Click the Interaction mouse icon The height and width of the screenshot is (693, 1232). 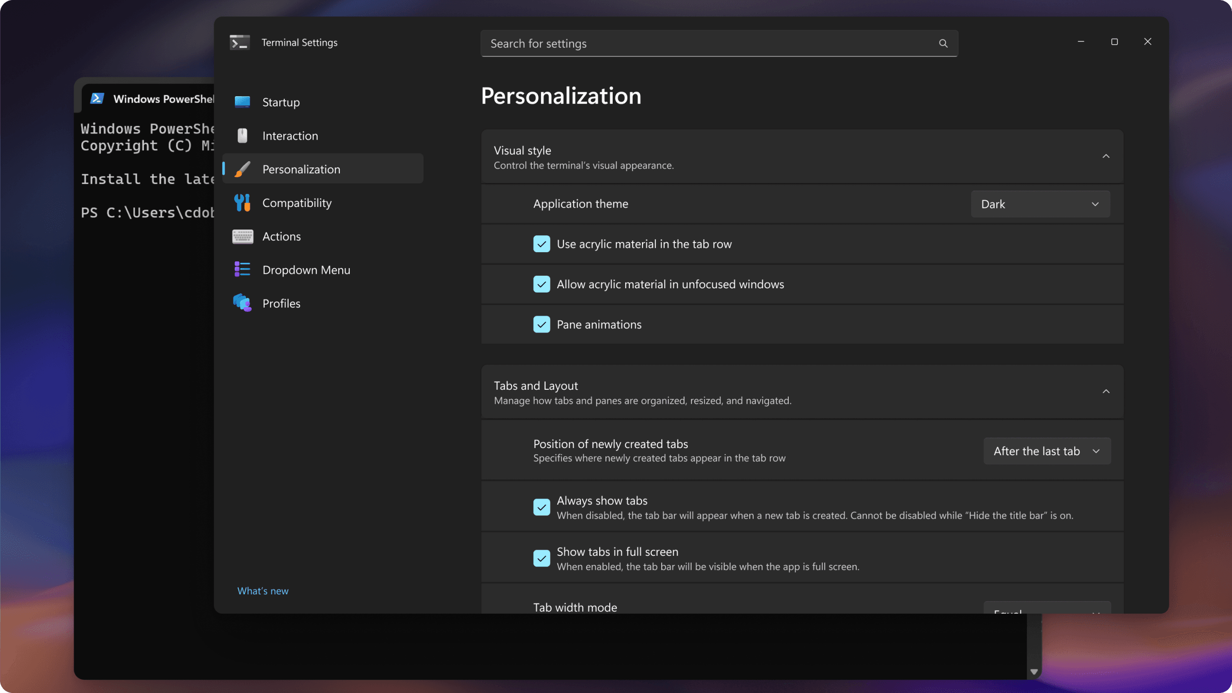tap(242, 135)
